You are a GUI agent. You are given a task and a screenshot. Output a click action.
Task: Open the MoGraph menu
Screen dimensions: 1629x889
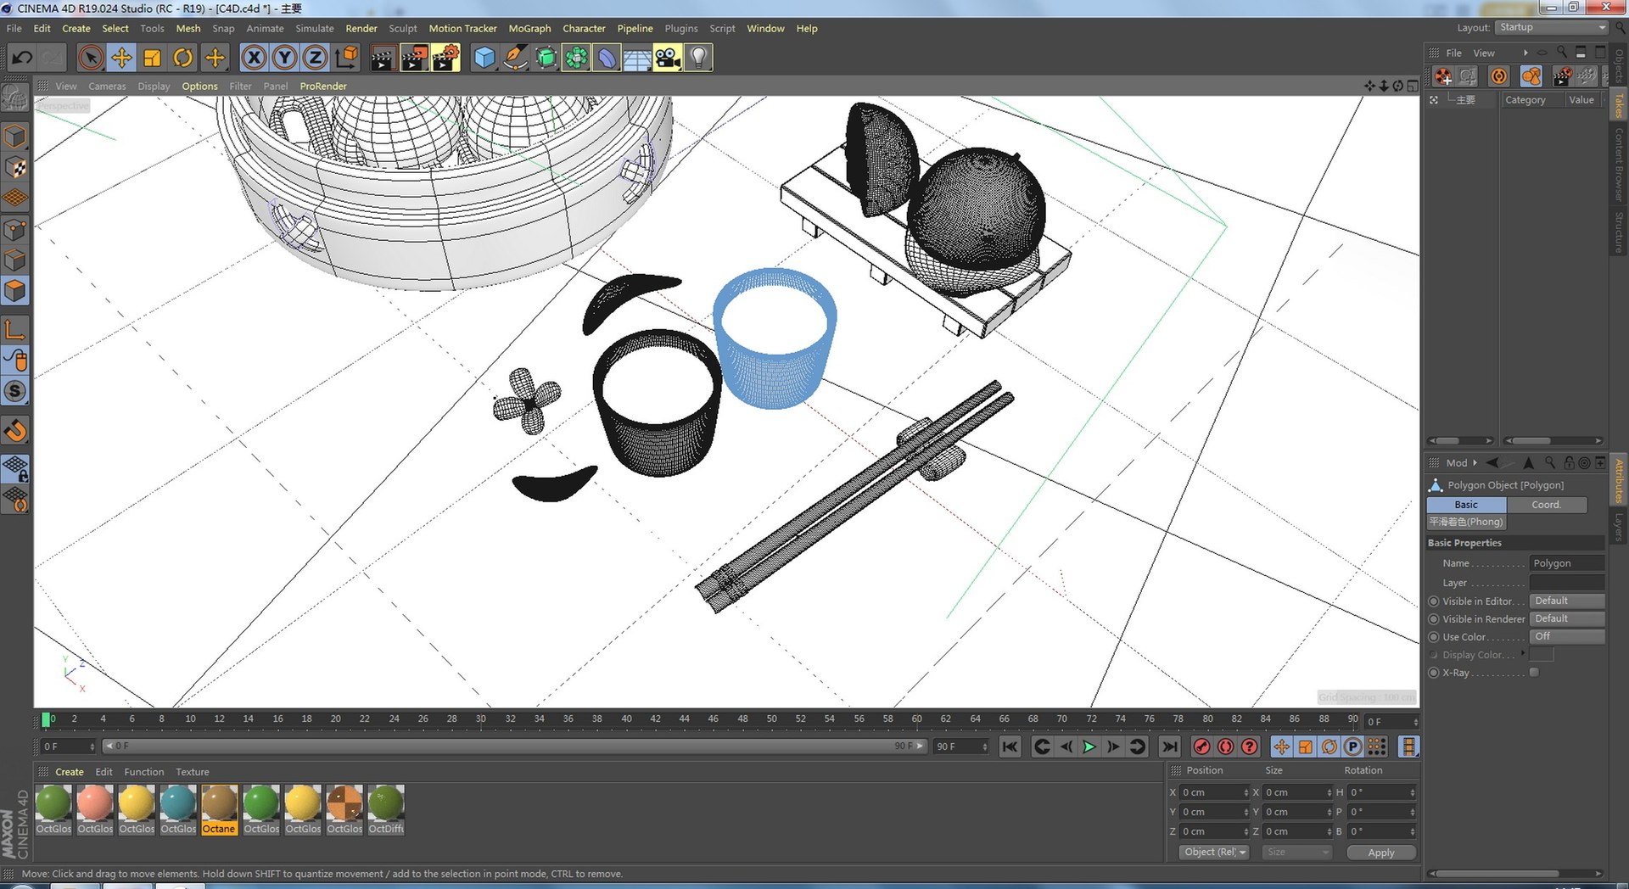(x=529, y=28)
